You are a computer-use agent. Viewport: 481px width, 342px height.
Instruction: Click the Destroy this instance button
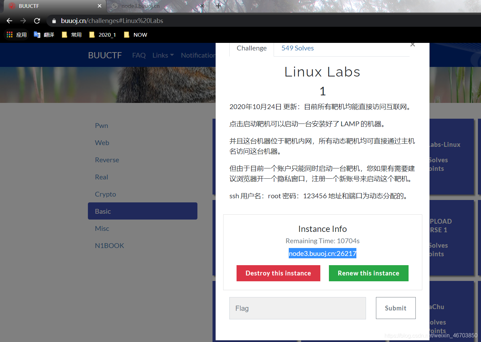click(x=278, y=273)
